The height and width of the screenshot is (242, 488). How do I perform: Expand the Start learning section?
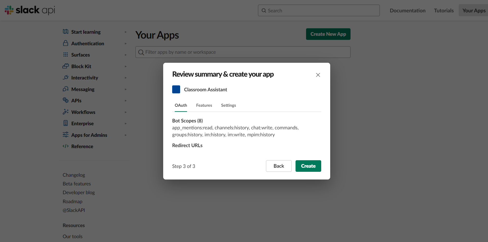(x=126, y=32)
